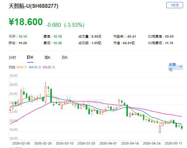Select the 日K chart tab
187x148 pixels.
click(30, 58)
